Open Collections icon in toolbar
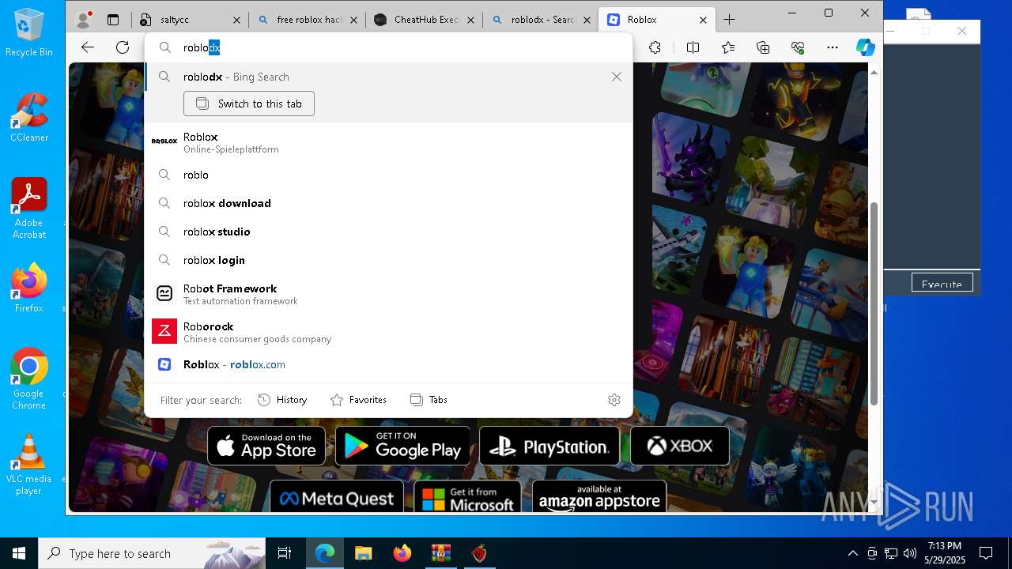Screen dimensions: 1012x569 (x=763, y=47)
